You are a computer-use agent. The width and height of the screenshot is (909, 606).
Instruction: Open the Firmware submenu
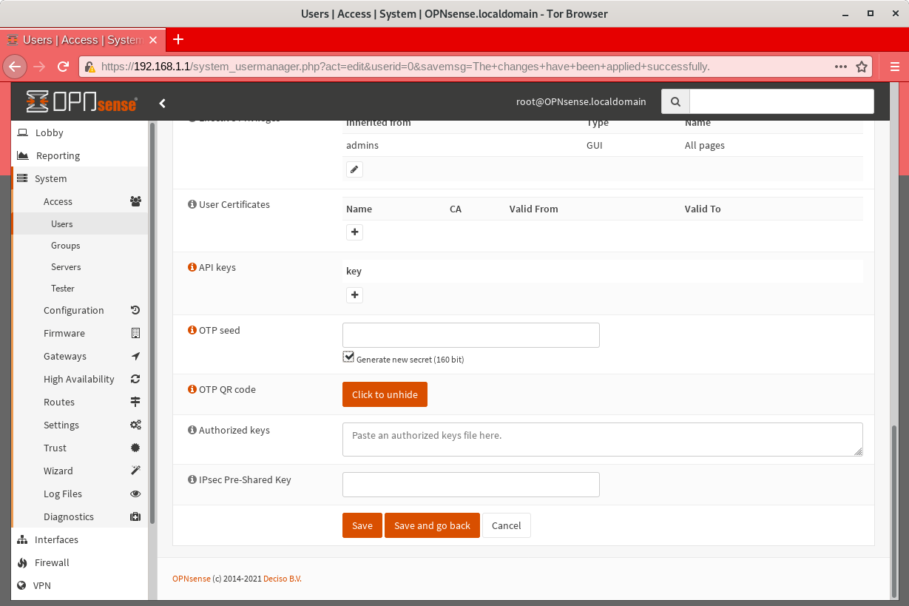64,333
